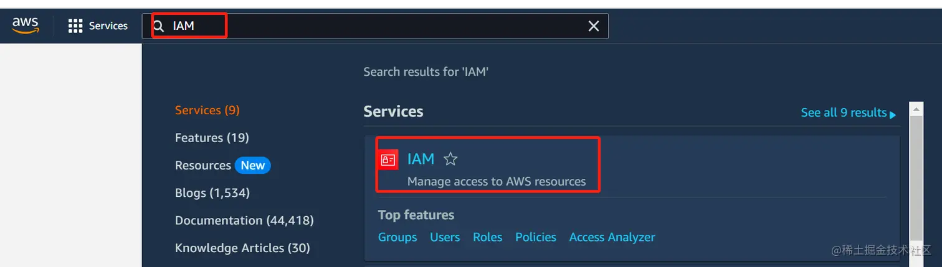Click the search magnifier icon
Image resolution: width=942 pixels, height=267 pixels.
click(159, 26)
